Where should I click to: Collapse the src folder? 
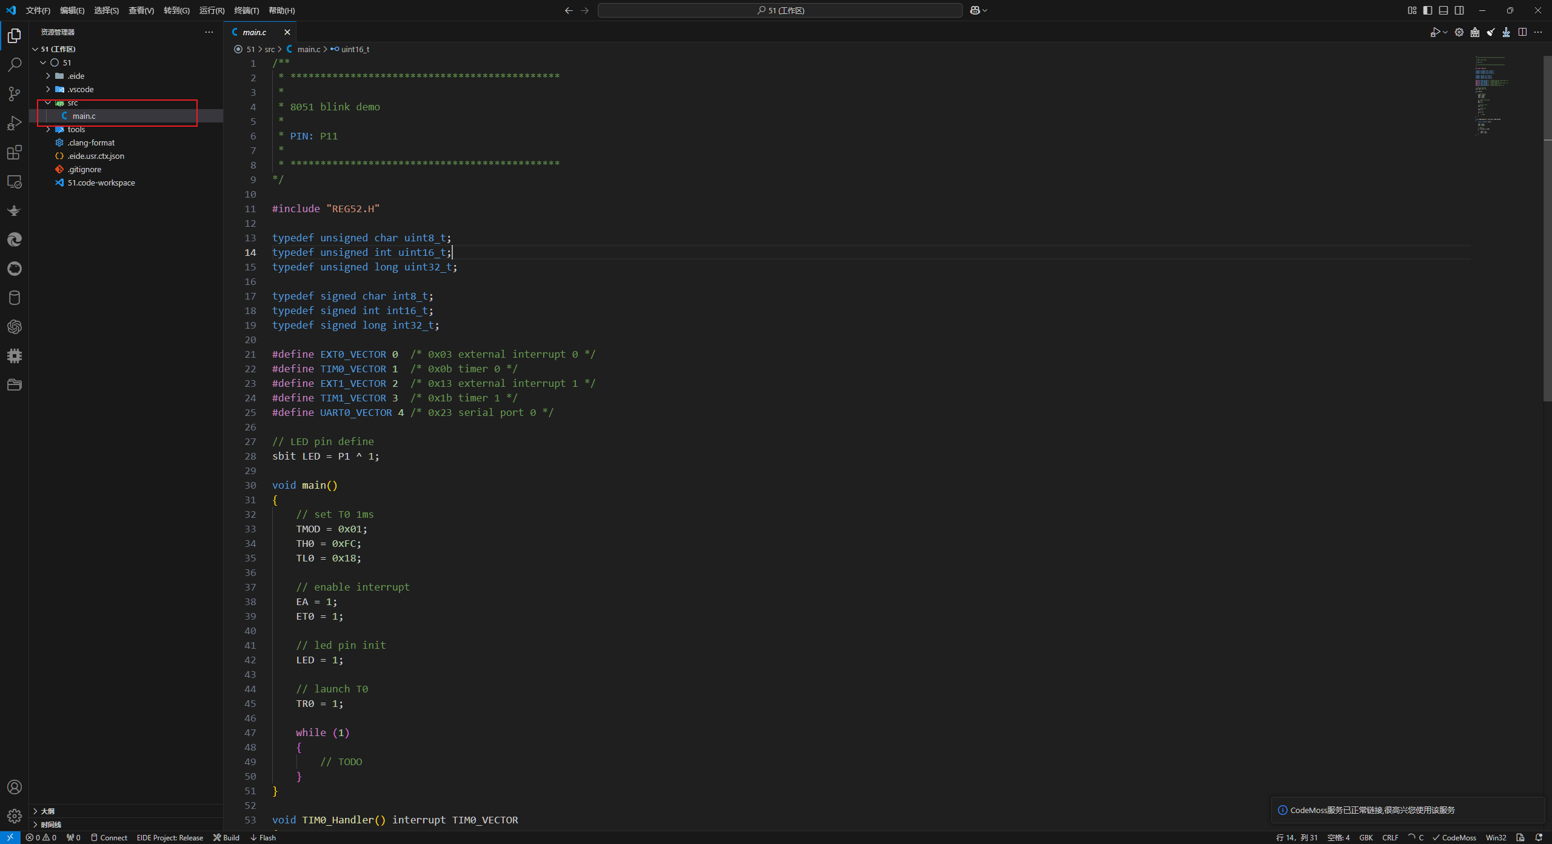[x=48, y=102]
